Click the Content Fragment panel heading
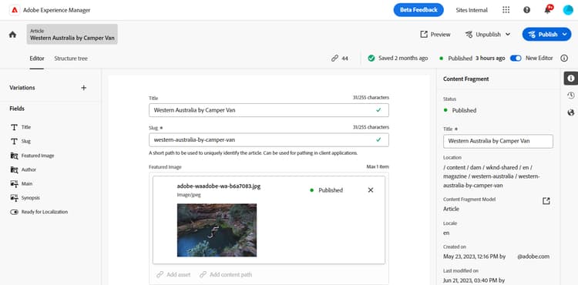This screenshot has height=285, width=578. click(x=466, y=79)
